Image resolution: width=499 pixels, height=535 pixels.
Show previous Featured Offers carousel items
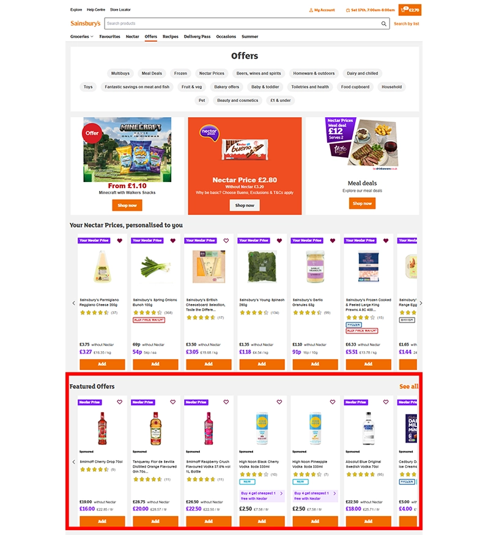point(74,462)
